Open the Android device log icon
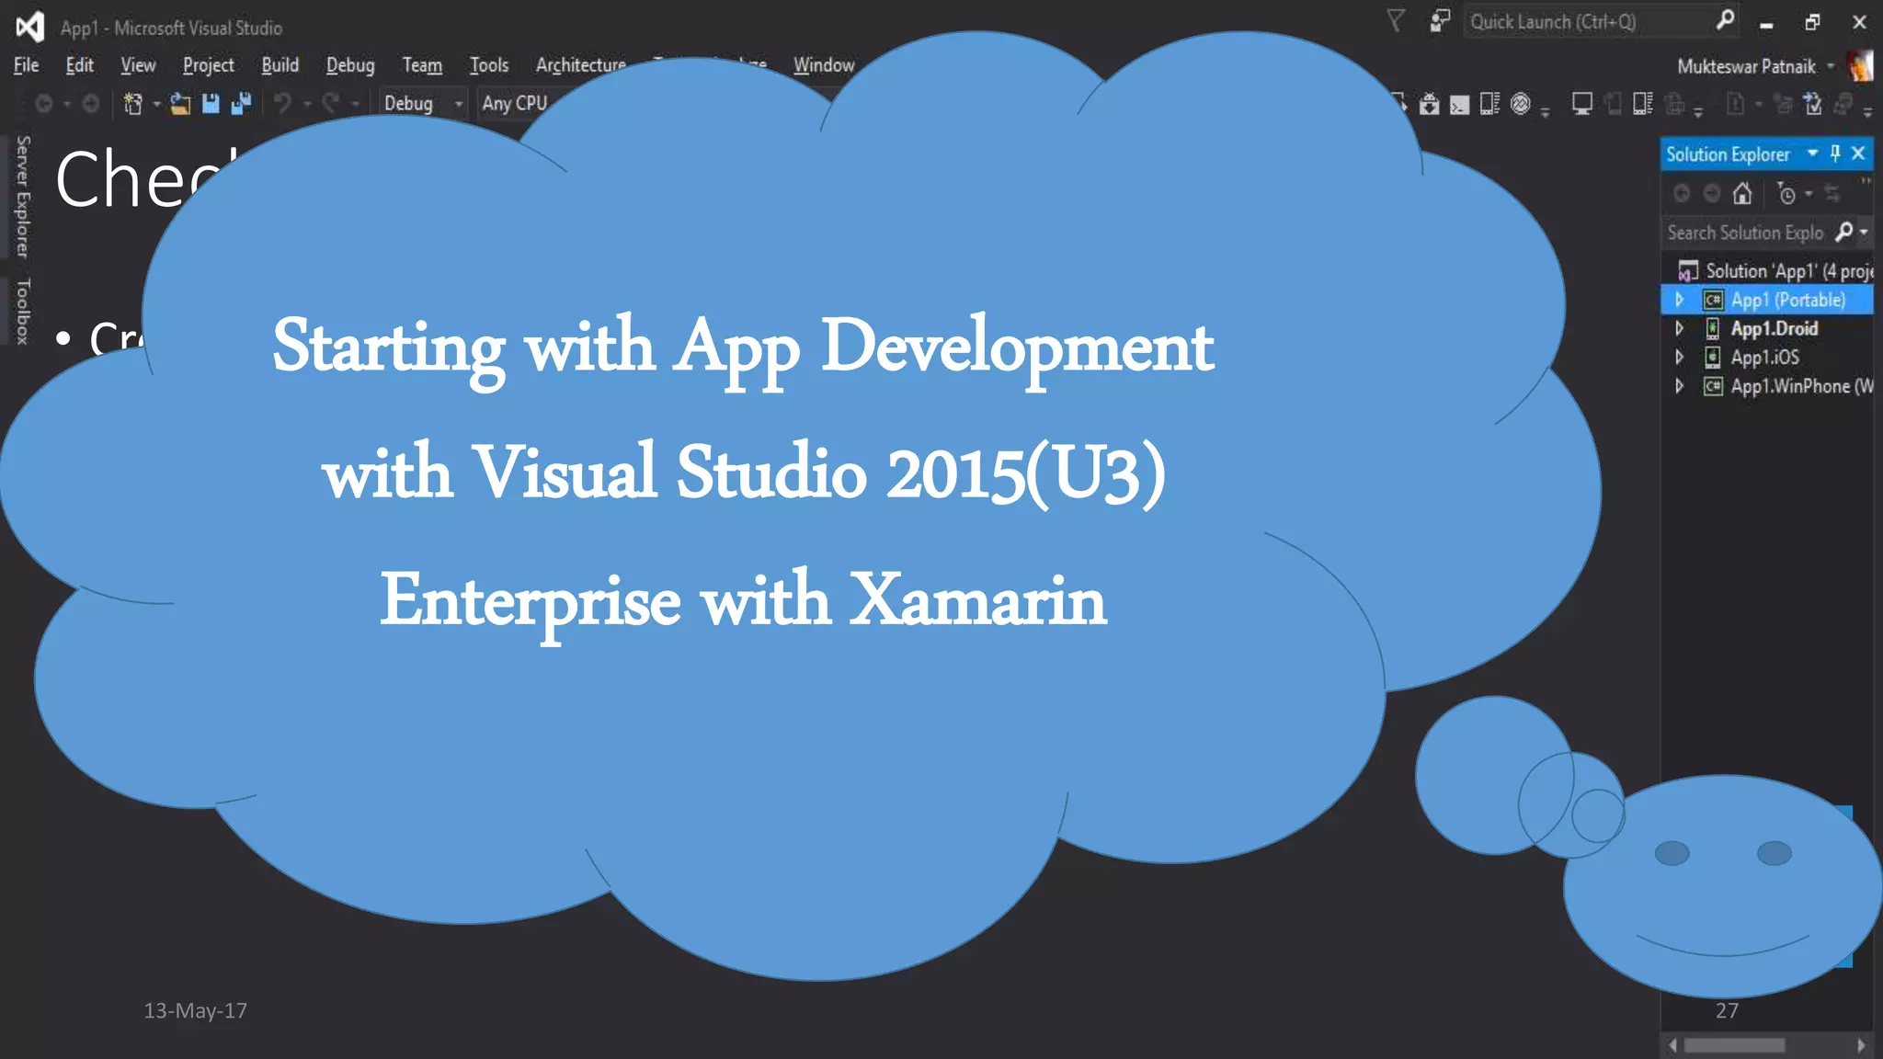 pos(1489,104)
